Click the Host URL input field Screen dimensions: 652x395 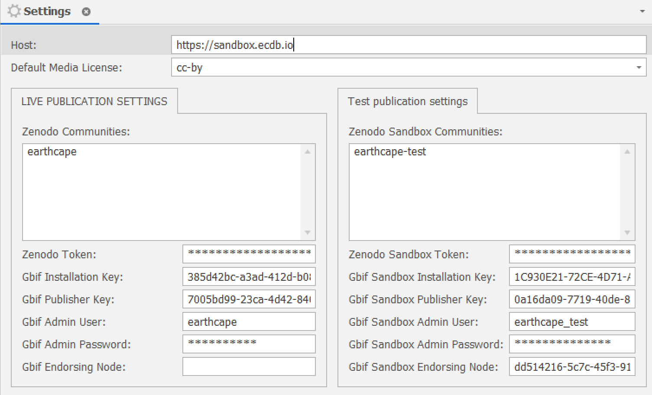click(409, 45)
